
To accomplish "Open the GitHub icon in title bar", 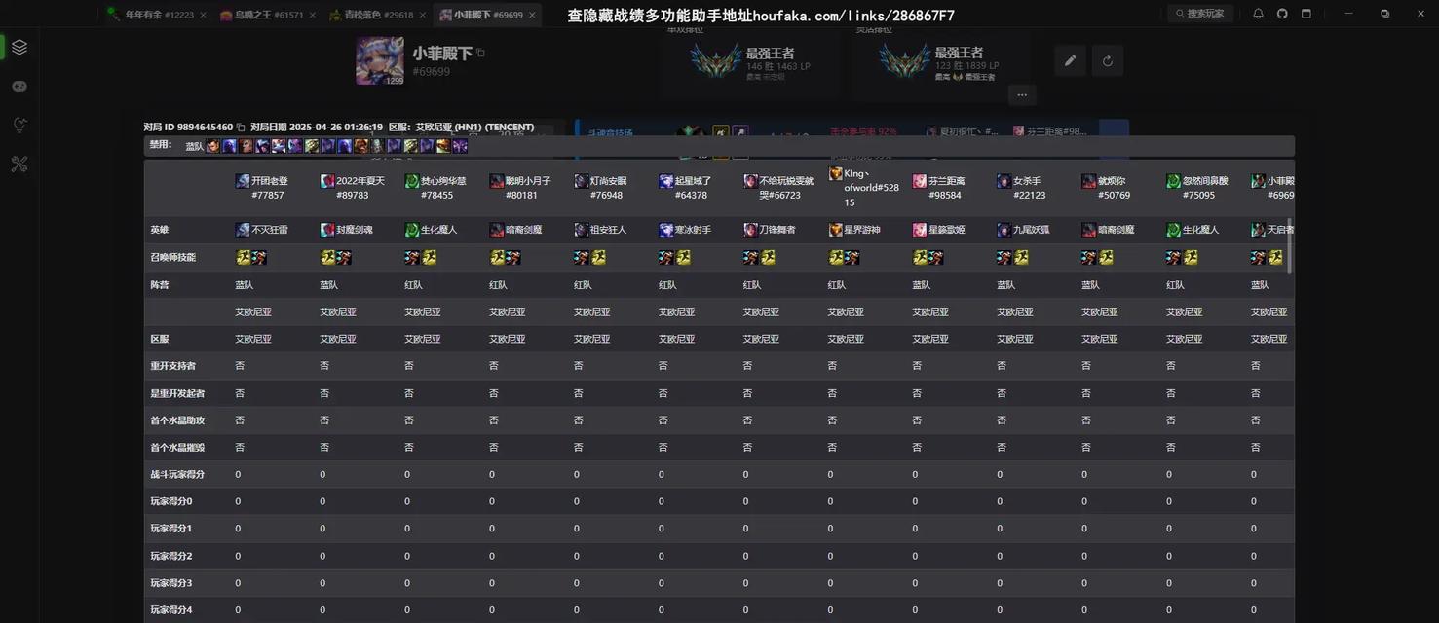I will click(1282, 14).
